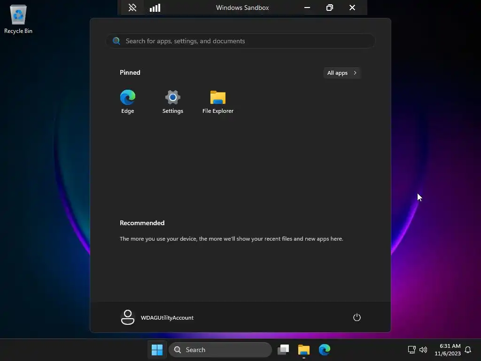Click the Recommended section heading
The image size is (481, 361).
pyautogui.click(x=142, y=223)
